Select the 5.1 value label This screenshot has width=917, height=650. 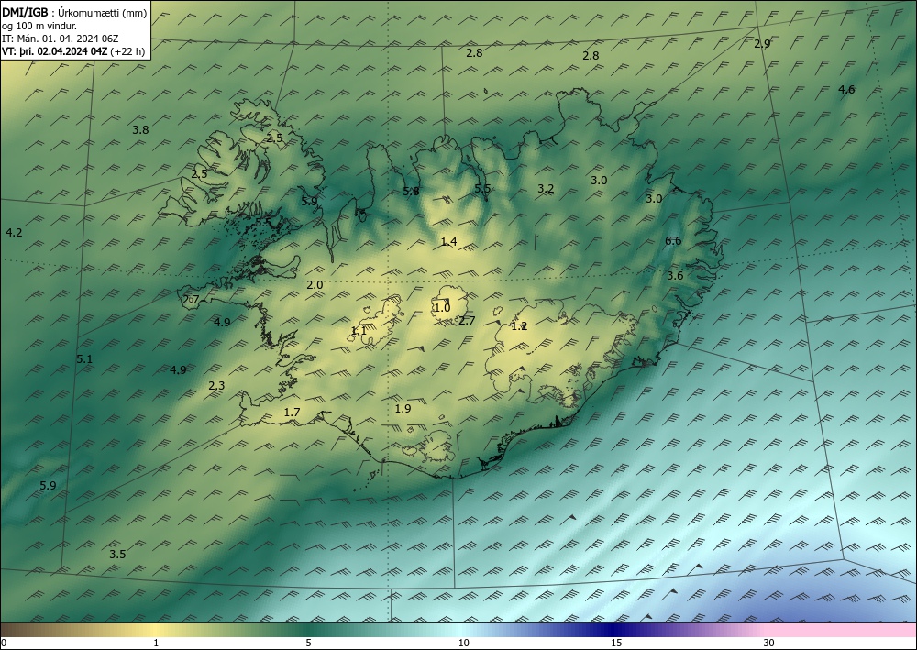point(84,358)
